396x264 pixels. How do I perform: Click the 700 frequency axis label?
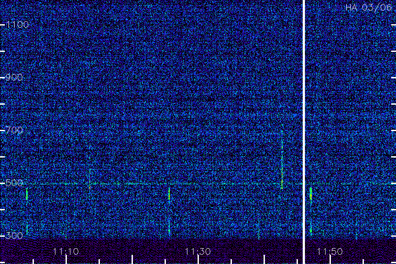click(x=14, y=130)
